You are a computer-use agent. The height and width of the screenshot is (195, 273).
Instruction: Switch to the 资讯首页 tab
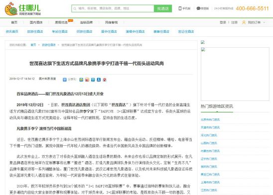[x=12, y=31]
